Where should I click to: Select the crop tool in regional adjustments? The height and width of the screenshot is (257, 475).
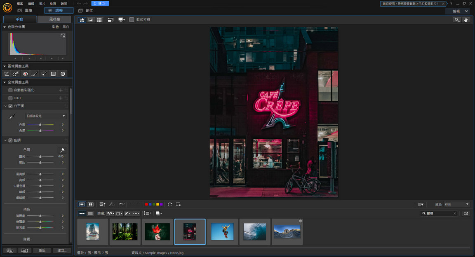point(7,73)
